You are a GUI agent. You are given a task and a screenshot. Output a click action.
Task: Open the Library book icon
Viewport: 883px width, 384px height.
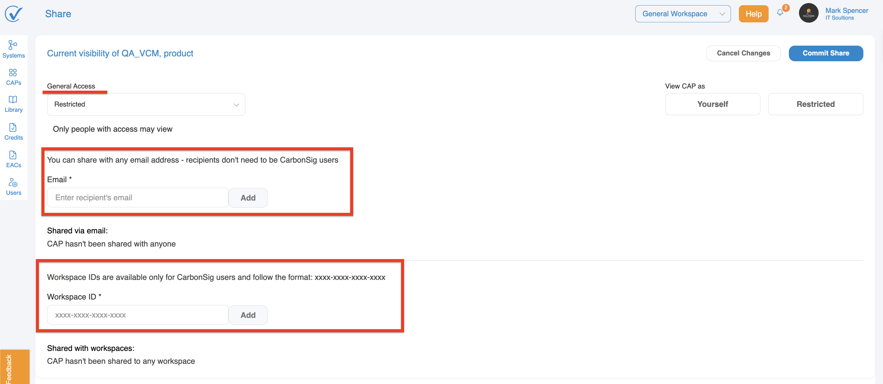pos(13,100)
